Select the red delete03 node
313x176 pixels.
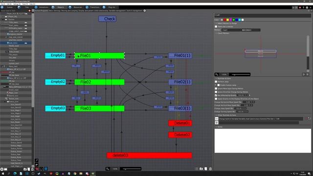149,155
